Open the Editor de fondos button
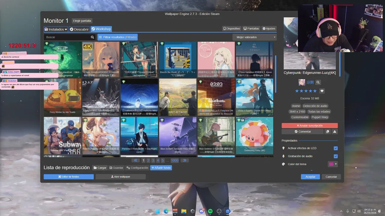 point(69,177)
